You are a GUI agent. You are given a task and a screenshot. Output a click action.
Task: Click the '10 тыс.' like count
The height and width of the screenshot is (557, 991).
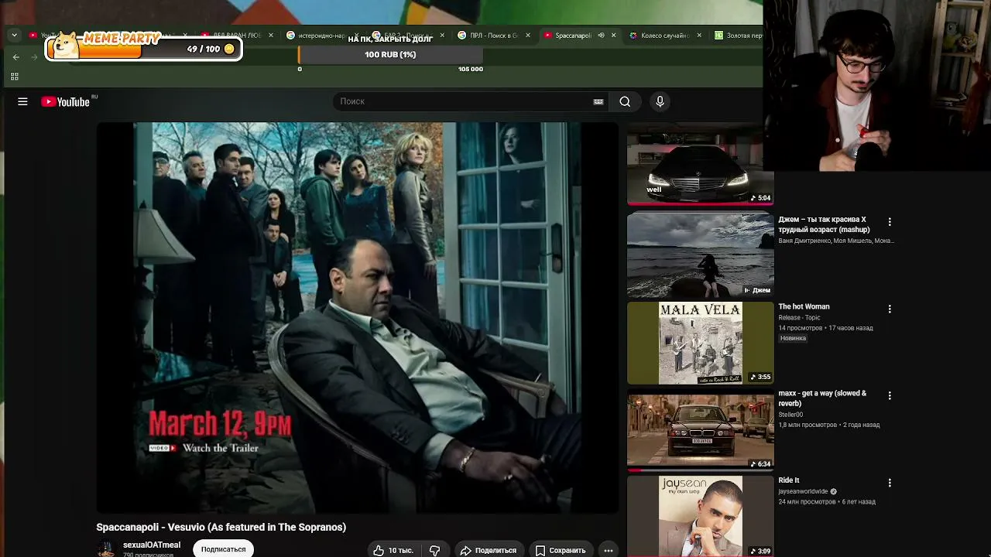tap(400, 551)
